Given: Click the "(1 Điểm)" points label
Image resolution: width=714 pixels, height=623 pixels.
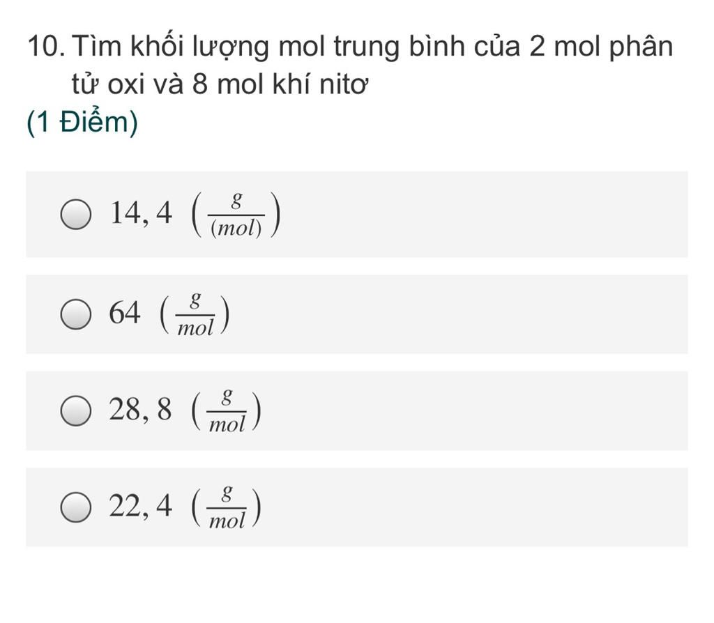Looking at the screenshot, I should [x=82, y=123].
